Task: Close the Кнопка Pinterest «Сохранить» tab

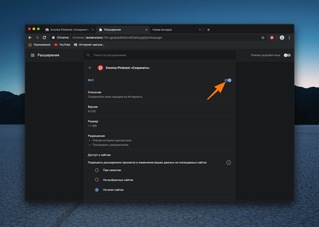Action: (x=93, y=30)
